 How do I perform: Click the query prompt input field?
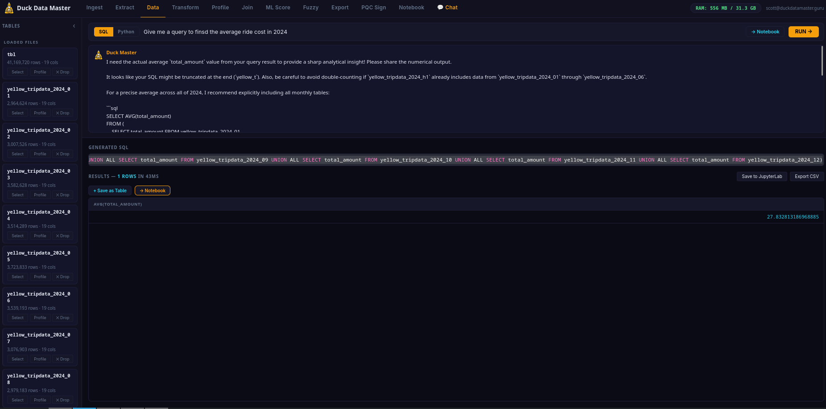point(442,32)
